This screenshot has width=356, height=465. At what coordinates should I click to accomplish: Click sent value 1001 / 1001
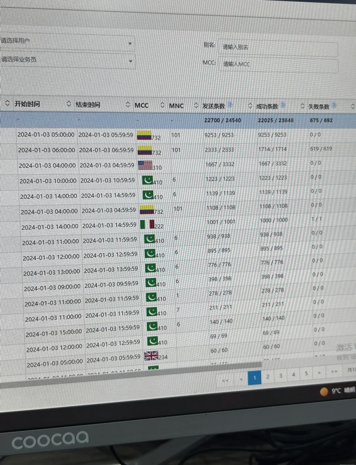pos(221,222)
